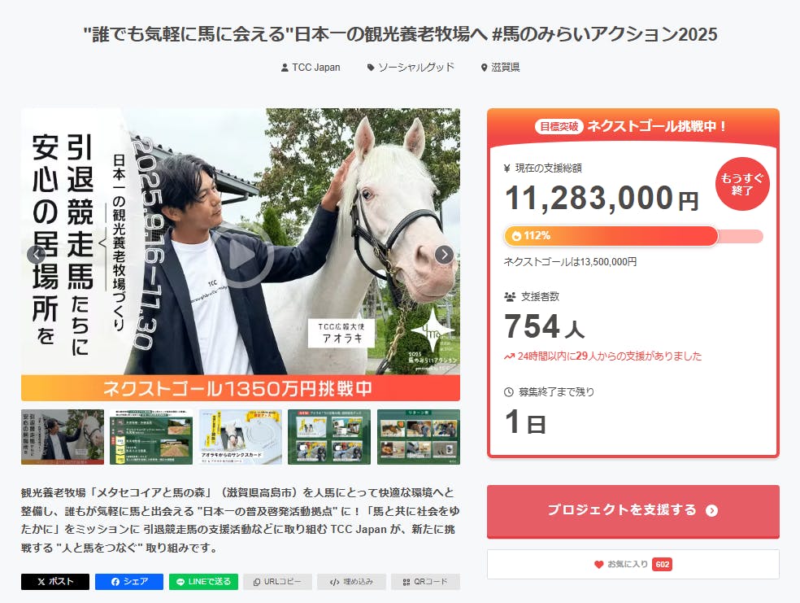Copy link with URLコピー button
Viewport: 800px width, 603px height.
pos(277,582)
